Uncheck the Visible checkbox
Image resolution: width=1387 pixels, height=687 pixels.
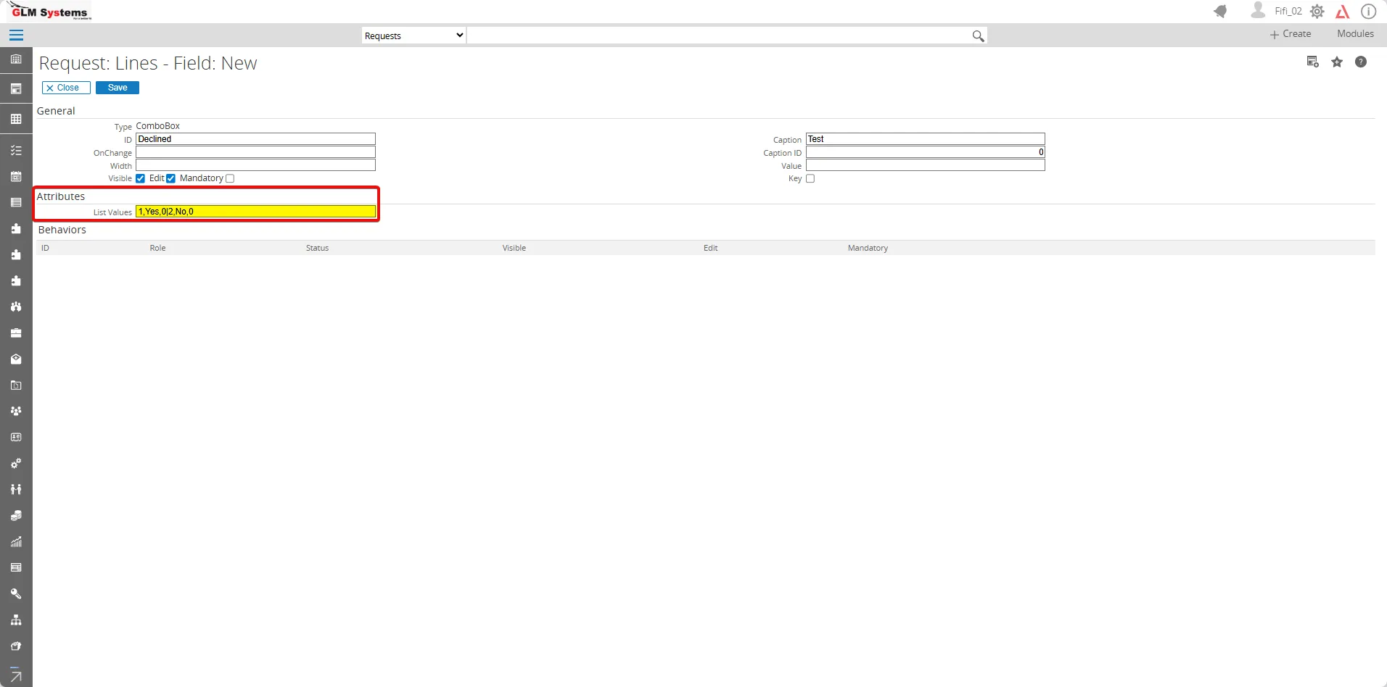140,178
